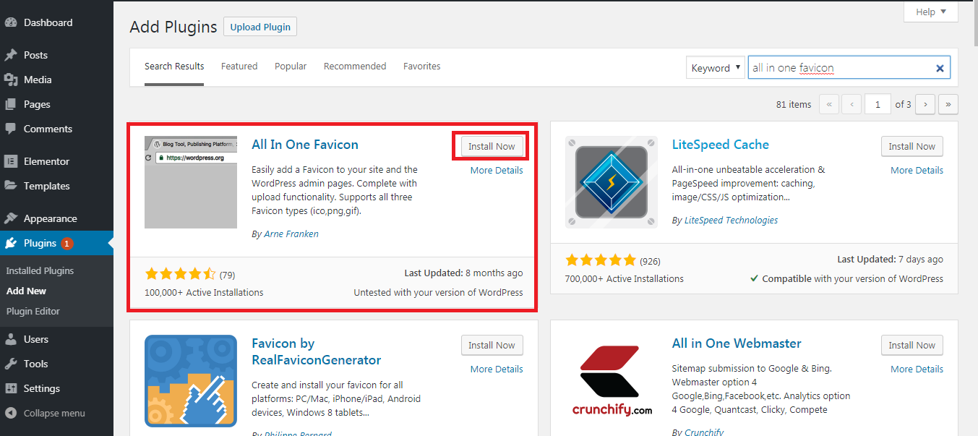The image size is (978, 436).
Task: Install the All in One Webmaster plugin
Action: click(x=912, y=345)
